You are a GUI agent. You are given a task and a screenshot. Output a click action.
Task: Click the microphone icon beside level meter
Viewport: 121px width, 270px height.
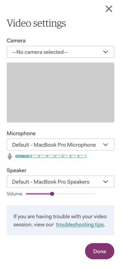click(x=10, y=156)
